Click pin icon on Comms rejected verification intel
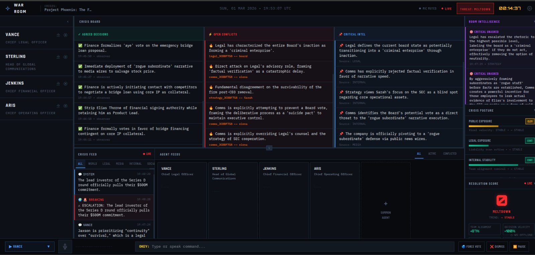The image size is (535, 255). pos(341,71)
